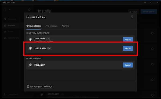Click the external link icon for Beta program

28,87
